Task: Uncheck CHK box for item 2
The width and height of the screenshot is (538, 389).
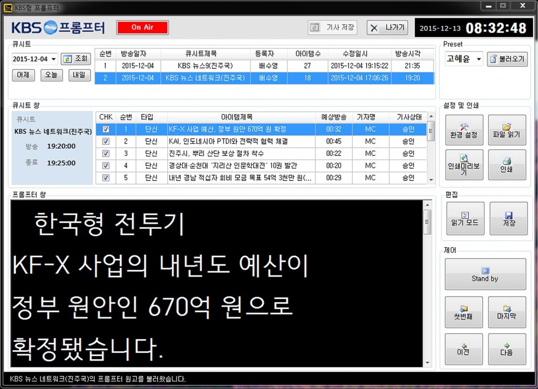Action: tap(106, 141)
